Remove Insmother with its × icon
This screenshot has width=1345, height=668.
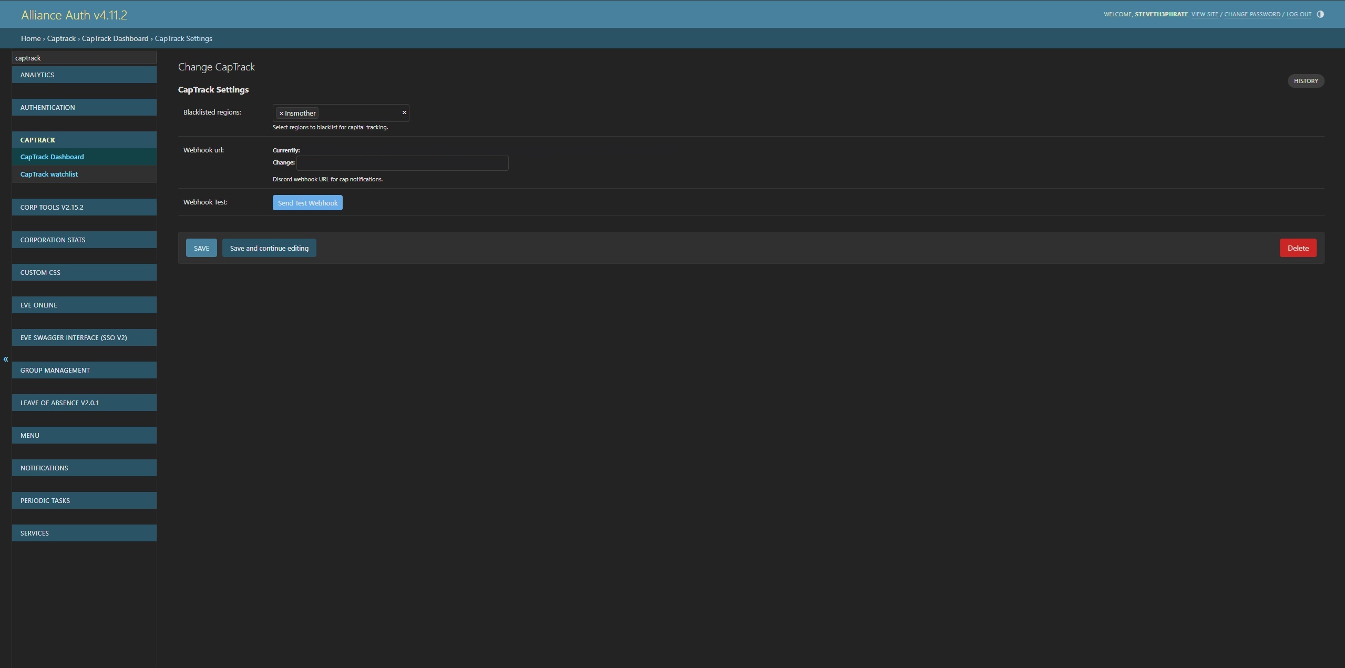tap(281, 113)
